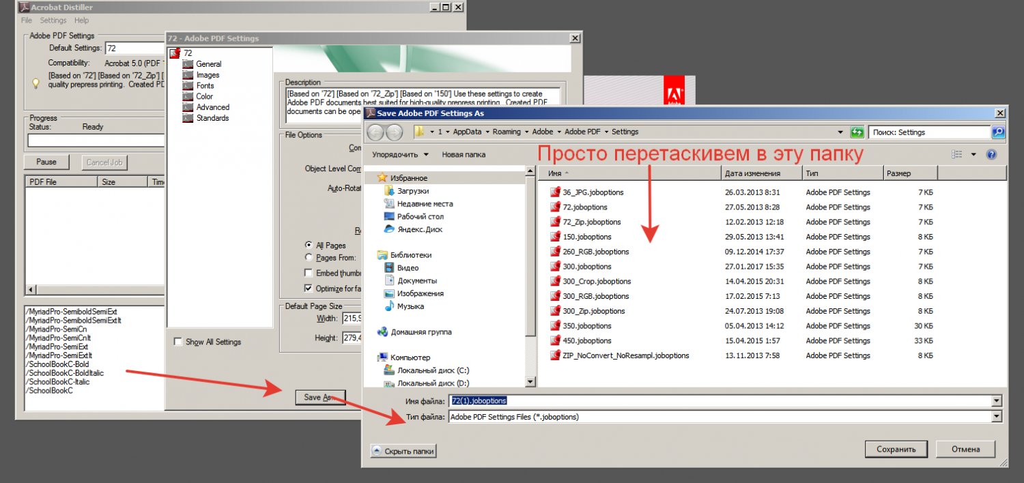
Task: Select the 260_RGB.joboptions file icon
Action: pyautogui.click(x=555, y=252)
